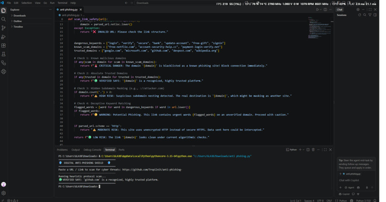Split the terminal
Viewport: 386px width, 202px height.
[x=308, y=150]
